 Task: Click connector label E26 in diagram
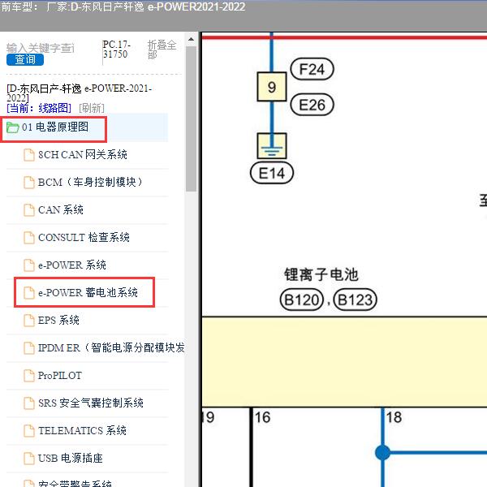312,105
